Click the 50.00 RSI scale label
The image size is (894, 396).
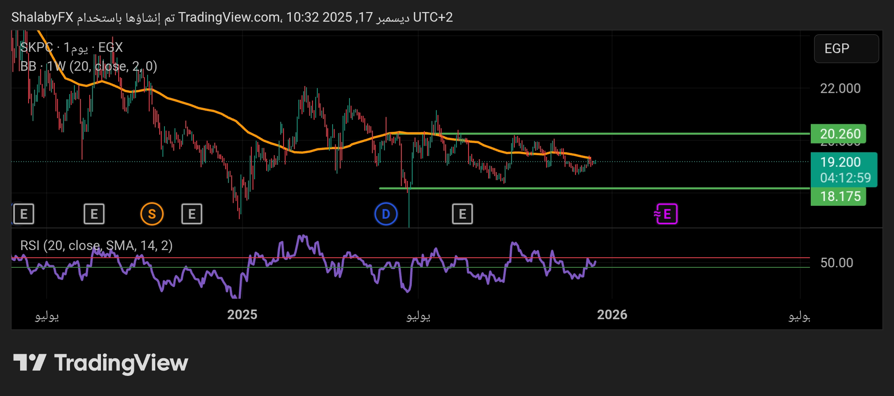836,263
